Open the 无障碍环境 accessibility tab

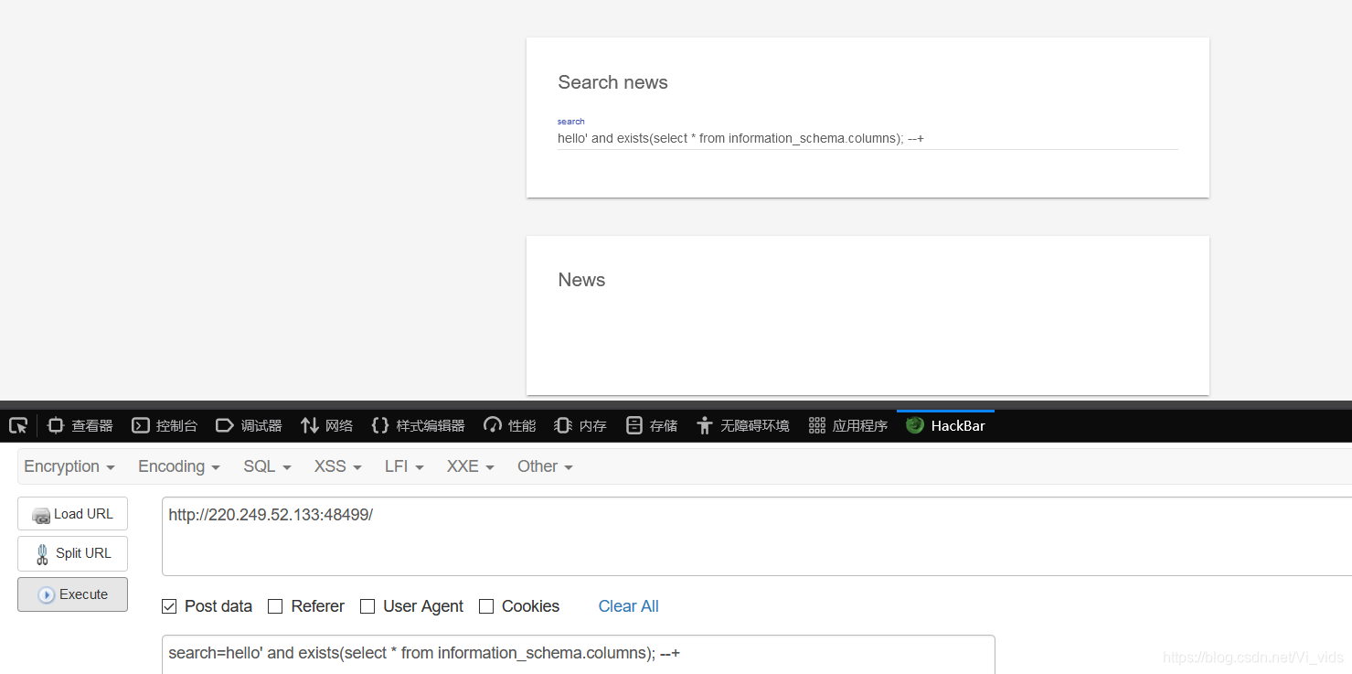pyautogui.click(x=743, y=425)
